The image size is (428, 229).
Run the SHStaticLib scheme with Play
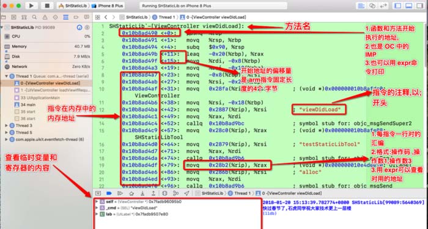coord(31,6)
